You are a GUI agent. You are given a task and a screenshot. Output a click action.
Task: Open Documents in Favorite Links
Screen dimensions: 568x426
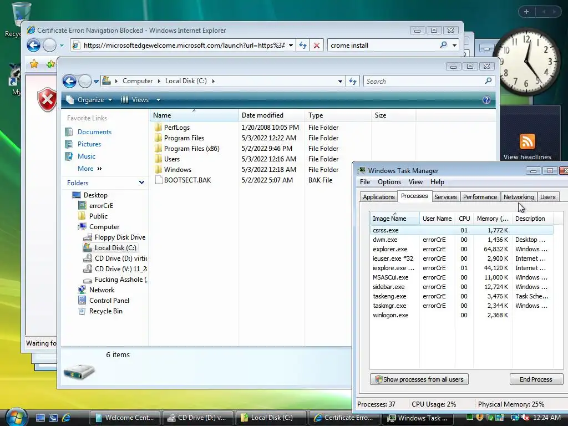[x=94, y=132]
